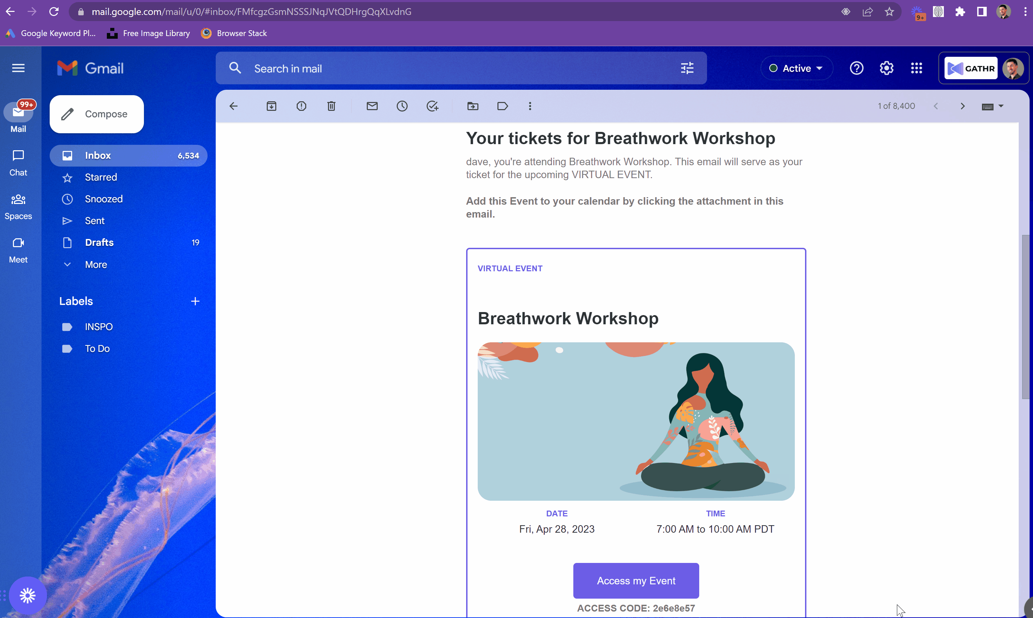Compose a new email
The width and height of the screenshot is (1033, 618).
97,114
